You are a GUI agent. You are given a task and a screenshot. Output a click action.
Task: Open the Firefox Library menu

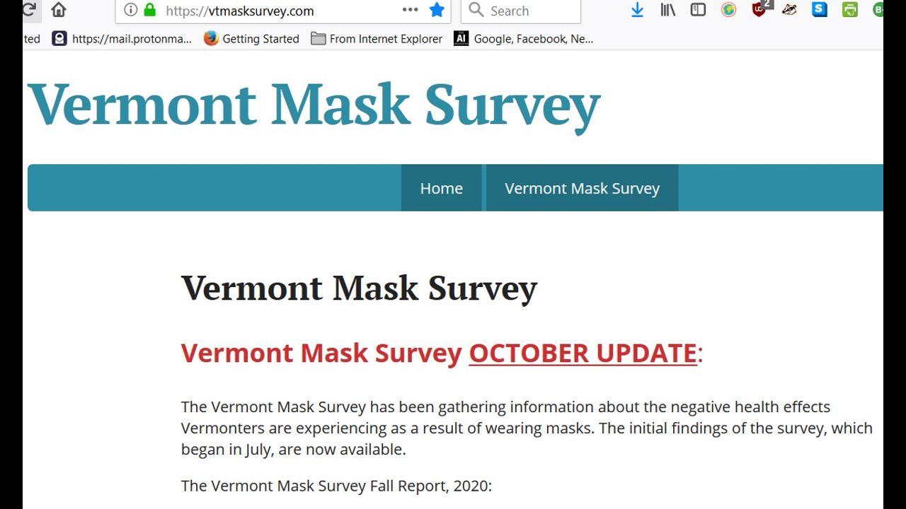pyautogui.click(x=667, y=10)
